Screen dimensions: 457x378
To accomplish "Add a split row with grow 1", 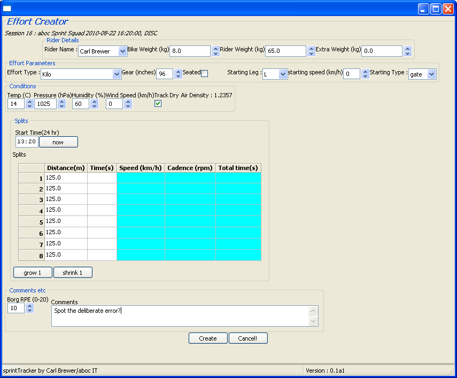I will point(33,273).
